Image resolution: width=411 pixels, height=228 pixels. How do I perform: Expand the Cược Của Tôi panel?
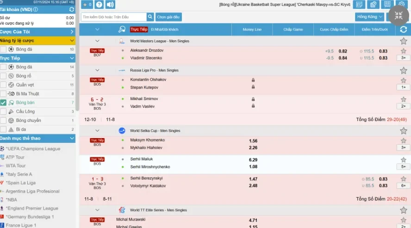pyautogui.click(x=72, y=32)
